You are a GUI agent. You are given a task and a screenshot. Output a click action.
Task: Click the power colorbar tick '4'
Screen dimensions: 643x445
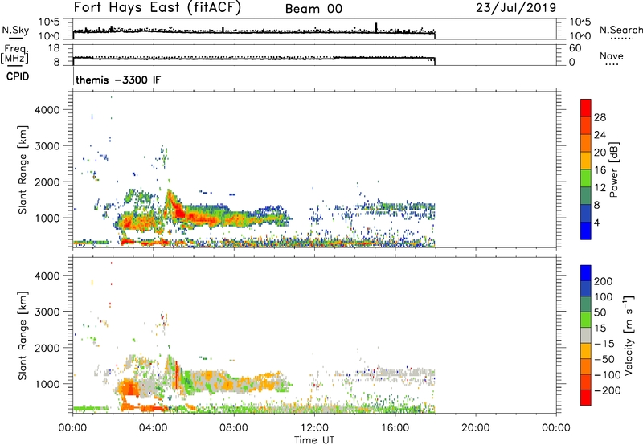click(x=596, y=222)
